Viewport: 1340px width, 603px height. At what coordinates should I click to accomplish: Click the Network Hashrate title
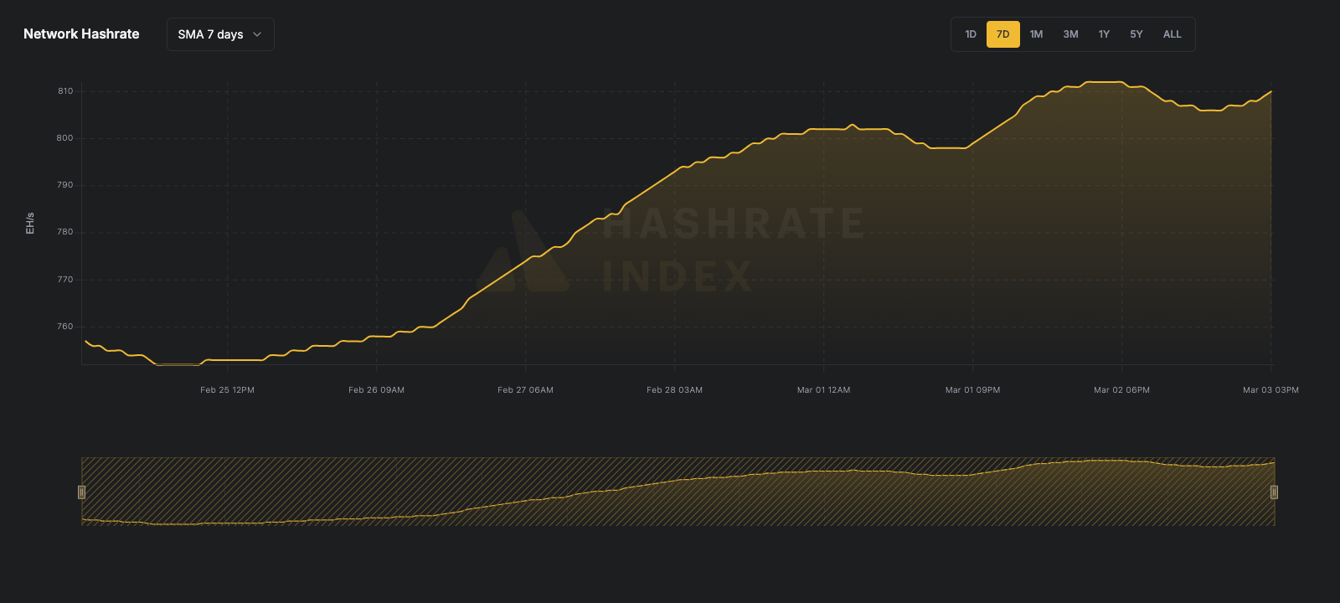81,34
